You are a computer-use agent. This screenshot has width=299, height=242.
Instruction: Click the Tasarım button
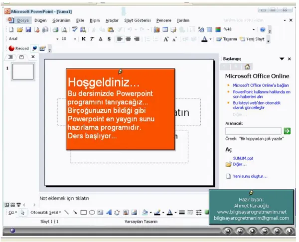(226, 39)
